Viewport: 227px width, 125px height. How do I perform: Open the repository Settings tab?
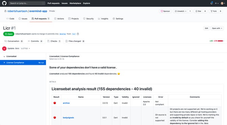pos(118,19)
